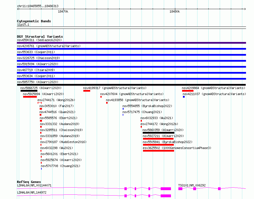The image size is (254, 199).
Task: Click red bar under esv3625502
Action: [159, 151]
